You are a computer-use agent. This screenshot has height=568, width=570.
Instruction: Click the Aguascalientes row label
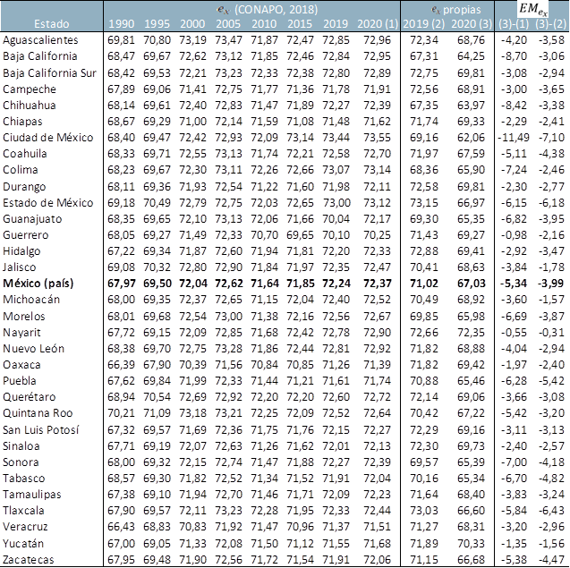point(40,40)
